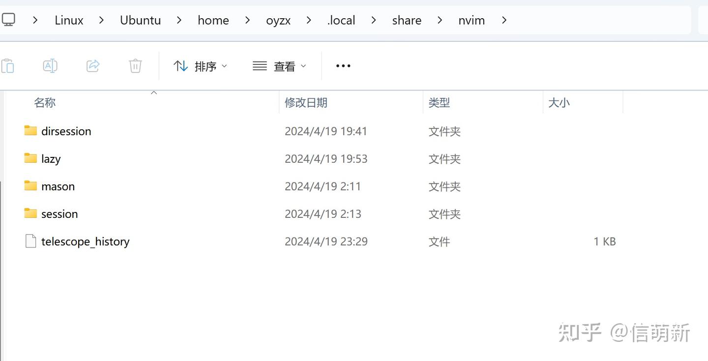Select the rename icon in the toolbar
This screenshot has width=708, height=361.
point(50,65)
